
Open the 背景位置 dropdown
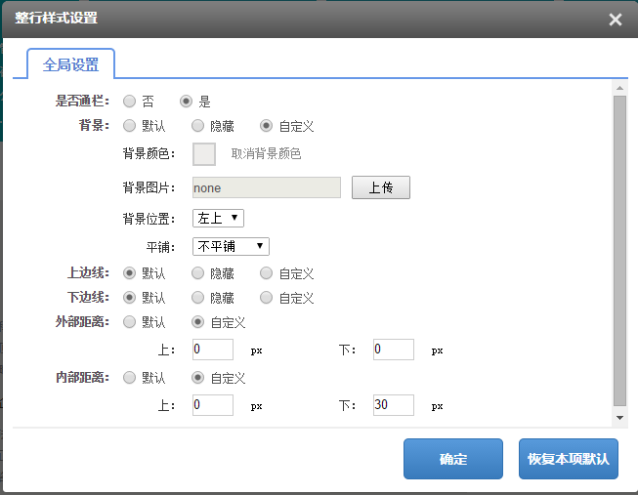click(x=220, y=218)
